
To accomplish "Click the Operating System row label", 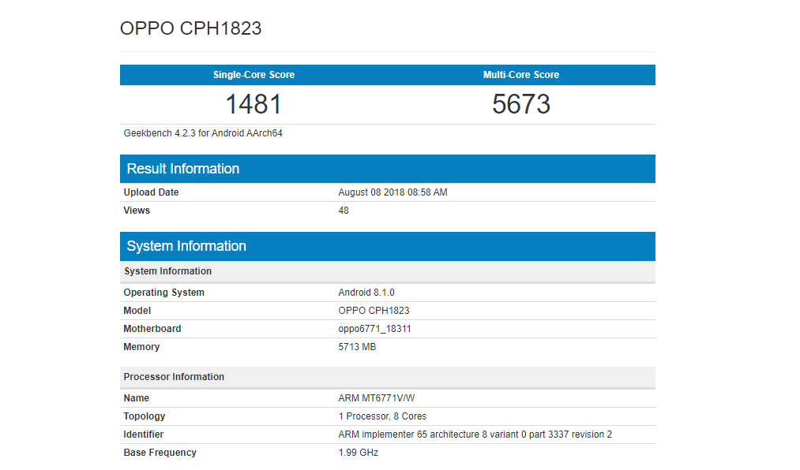I will (x=163, y=293).
